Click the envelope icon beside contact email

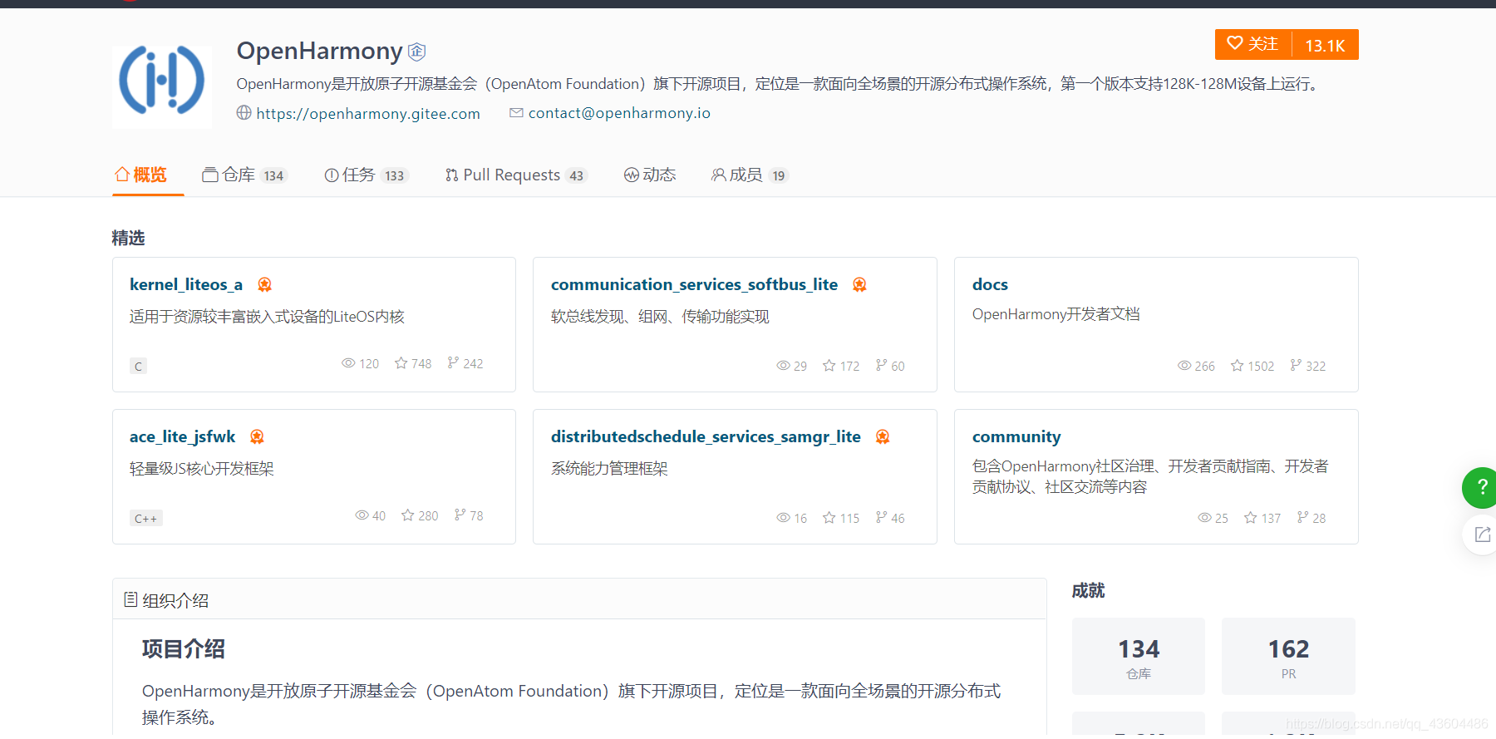pyautogui.click(x=516, y=113)
